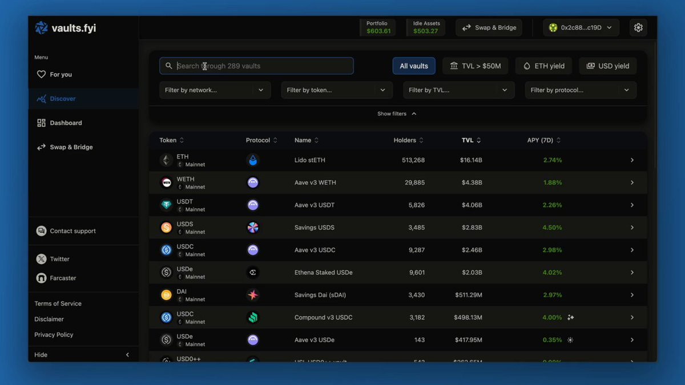Select the Aave v3 USDT vault name

(x=315, y=205)
